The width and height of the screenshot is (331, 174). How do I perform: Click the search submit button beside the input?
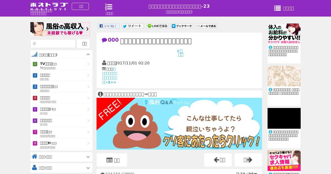point(83,44)
